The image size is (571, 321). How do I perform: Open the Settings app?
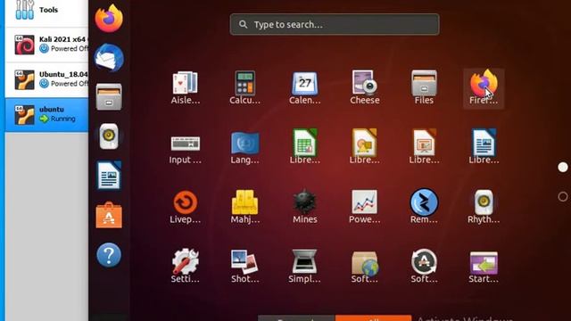pos(185,267)
